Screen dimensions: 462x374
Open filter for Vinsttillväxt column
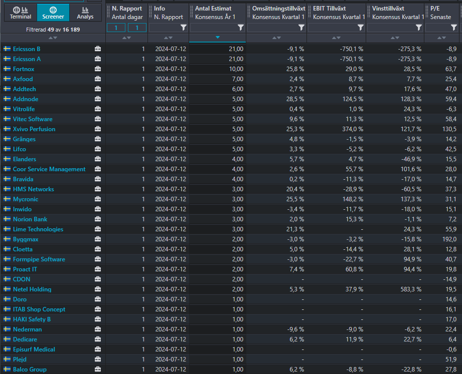[419, 28]
